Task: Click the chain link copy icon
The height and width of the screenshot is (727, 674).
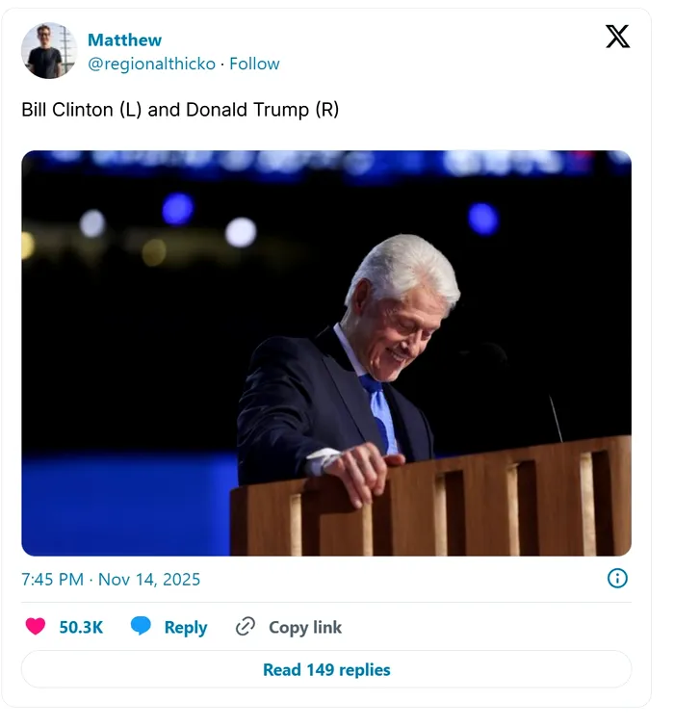Action: pos(246,627)
